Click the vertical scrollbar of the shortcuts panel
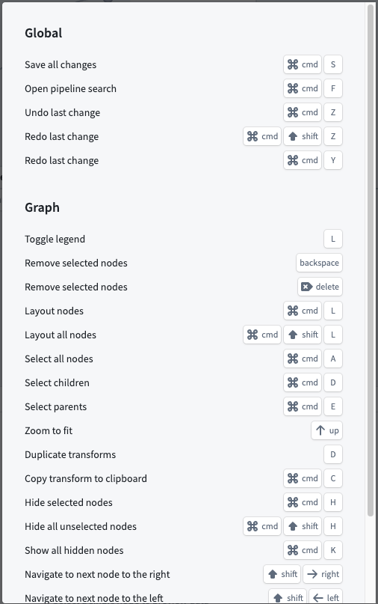The width and height of the screenshot is (378, 604). tap(371, 260)
